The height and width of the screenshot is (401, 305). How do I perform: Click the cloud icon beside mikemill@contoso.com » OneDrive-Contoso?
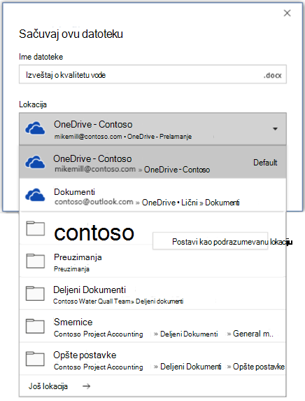click(x=35, y=162)
